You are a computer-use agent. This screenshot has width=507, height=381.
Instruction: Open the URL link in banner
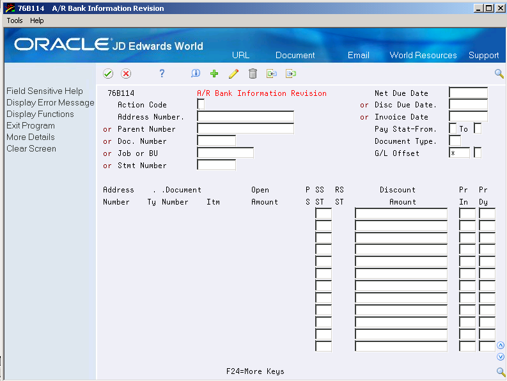[240, 56]
